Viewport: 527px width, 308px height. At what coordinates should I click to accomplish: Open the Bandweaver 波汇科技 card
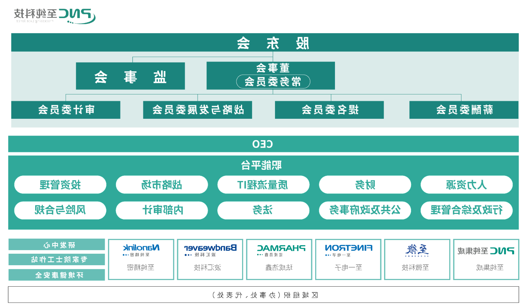point(210,259)
